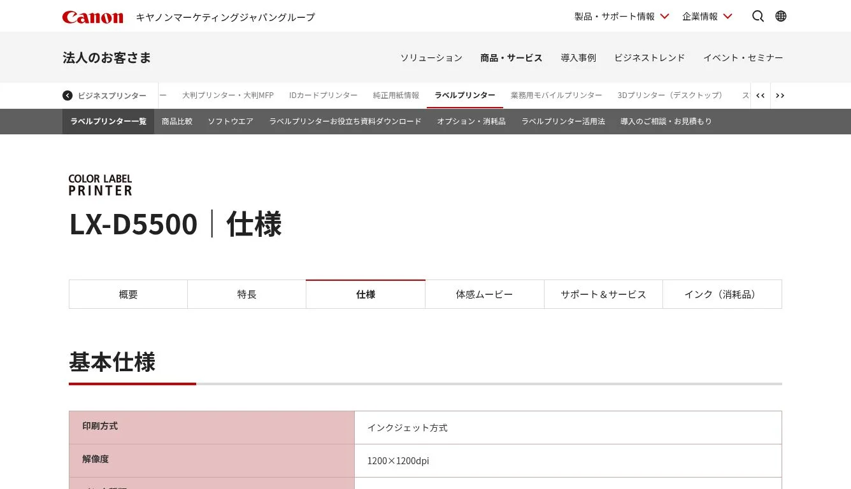The width and height of the screenshot is (851, 489).
Task: Open ラベルプリンター一覧 in the submenu
Action: click(x=108, y=121)
